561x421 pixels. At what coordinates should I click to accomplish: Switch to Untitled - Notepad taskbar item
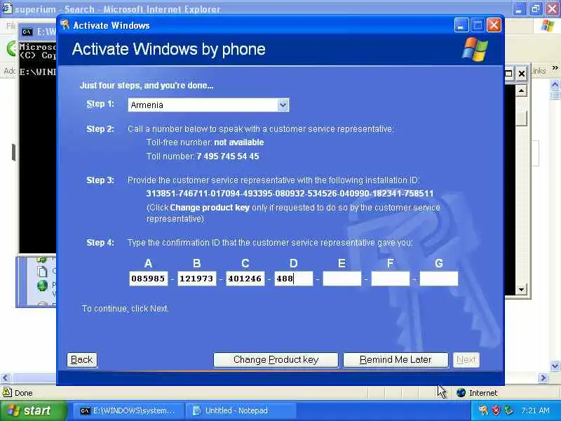click(x=241, y=410)
